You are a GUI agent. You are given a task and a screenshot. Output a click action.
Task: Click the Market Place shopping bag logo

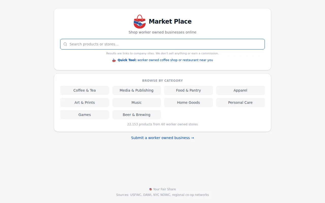[x=140, y=22]
